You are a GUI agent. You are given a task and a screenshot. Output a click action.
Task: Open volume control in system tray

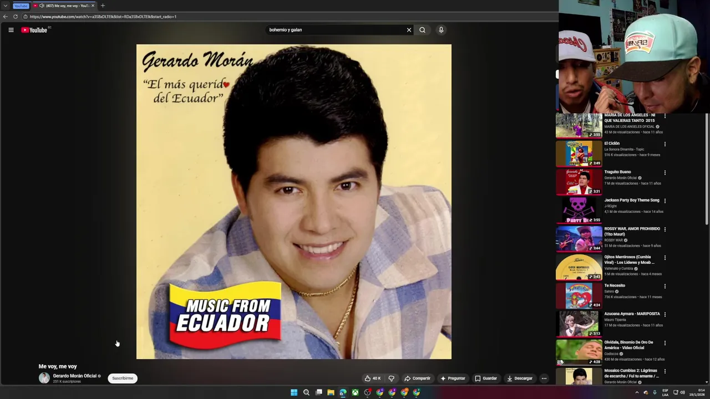tap(682, 392)
